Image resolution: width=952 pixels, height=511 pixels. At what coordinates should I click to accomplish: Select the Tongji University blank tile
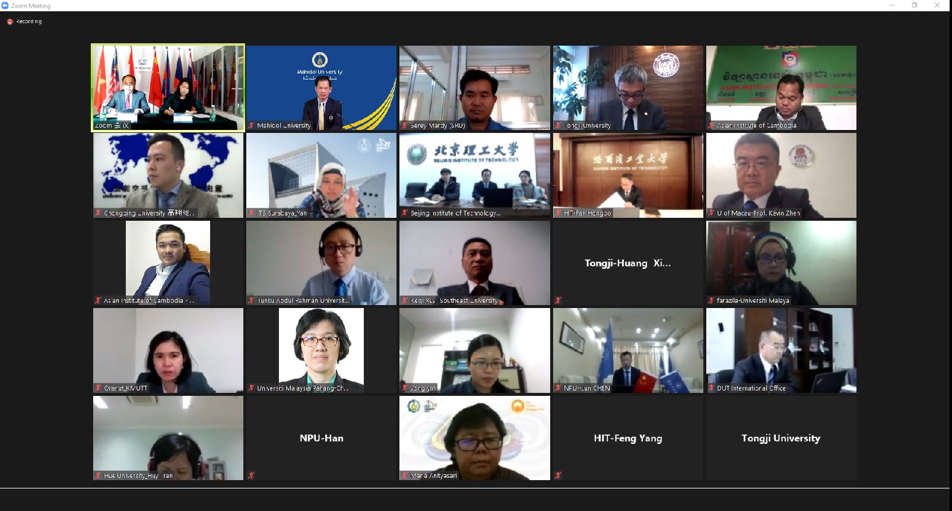(x=781, y=438)
